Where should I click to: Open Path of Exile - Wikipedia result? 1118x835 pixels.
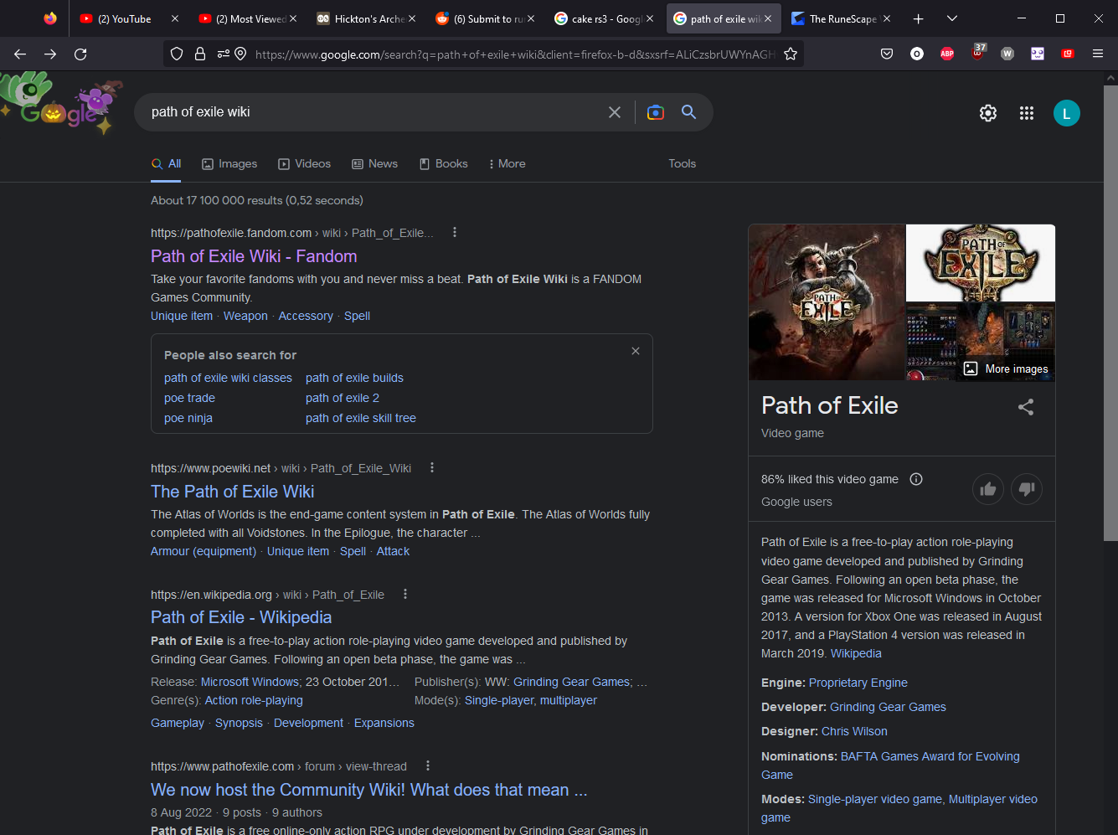coord(241,617)
